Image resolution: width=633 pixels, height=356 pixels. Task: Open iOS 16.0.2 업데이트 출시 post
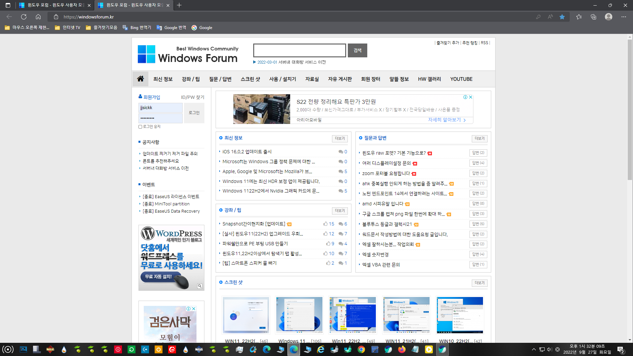247,152
